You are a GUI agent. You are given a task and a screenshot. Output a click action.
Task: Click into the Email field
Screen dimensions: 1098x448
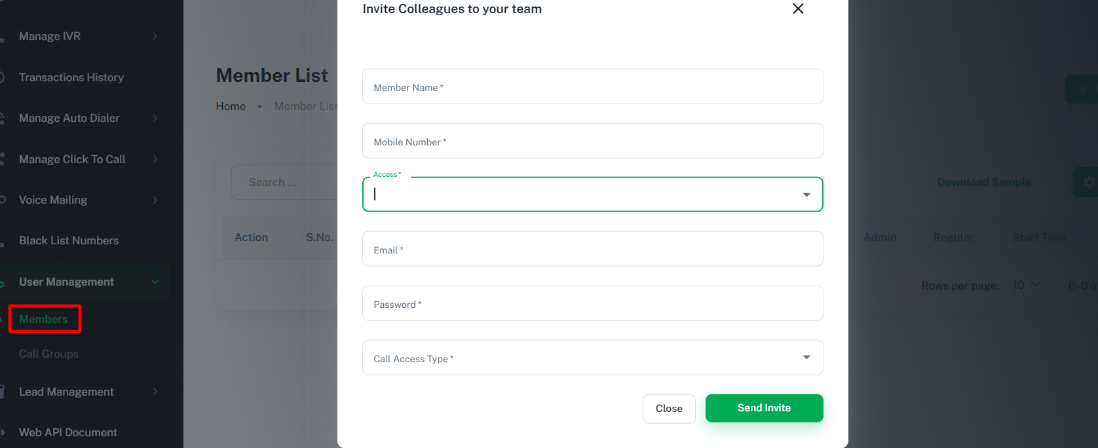point(592,249)
